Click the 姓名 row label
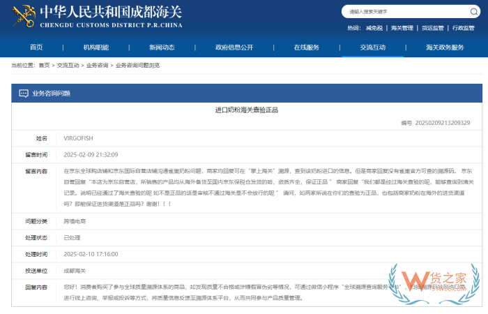The height and width of the screenshot is (314, 488). 42,138
